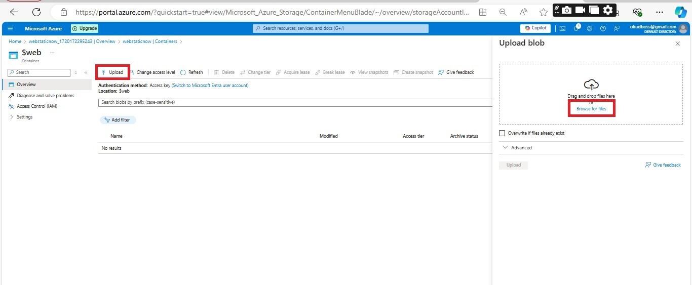Click the browser zoom-out magnifier icon
The height and width of the screenshot is (285, 692).
click(x=503, y=12)
